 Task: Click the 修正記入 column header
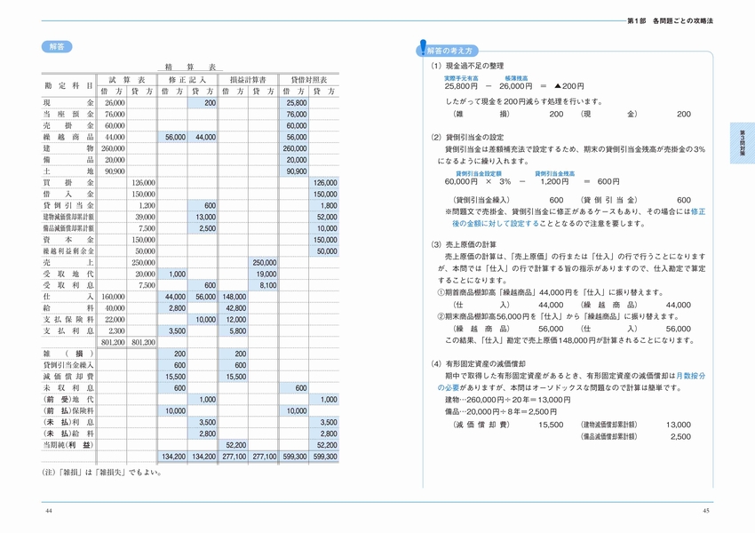(x=187, y=79)
